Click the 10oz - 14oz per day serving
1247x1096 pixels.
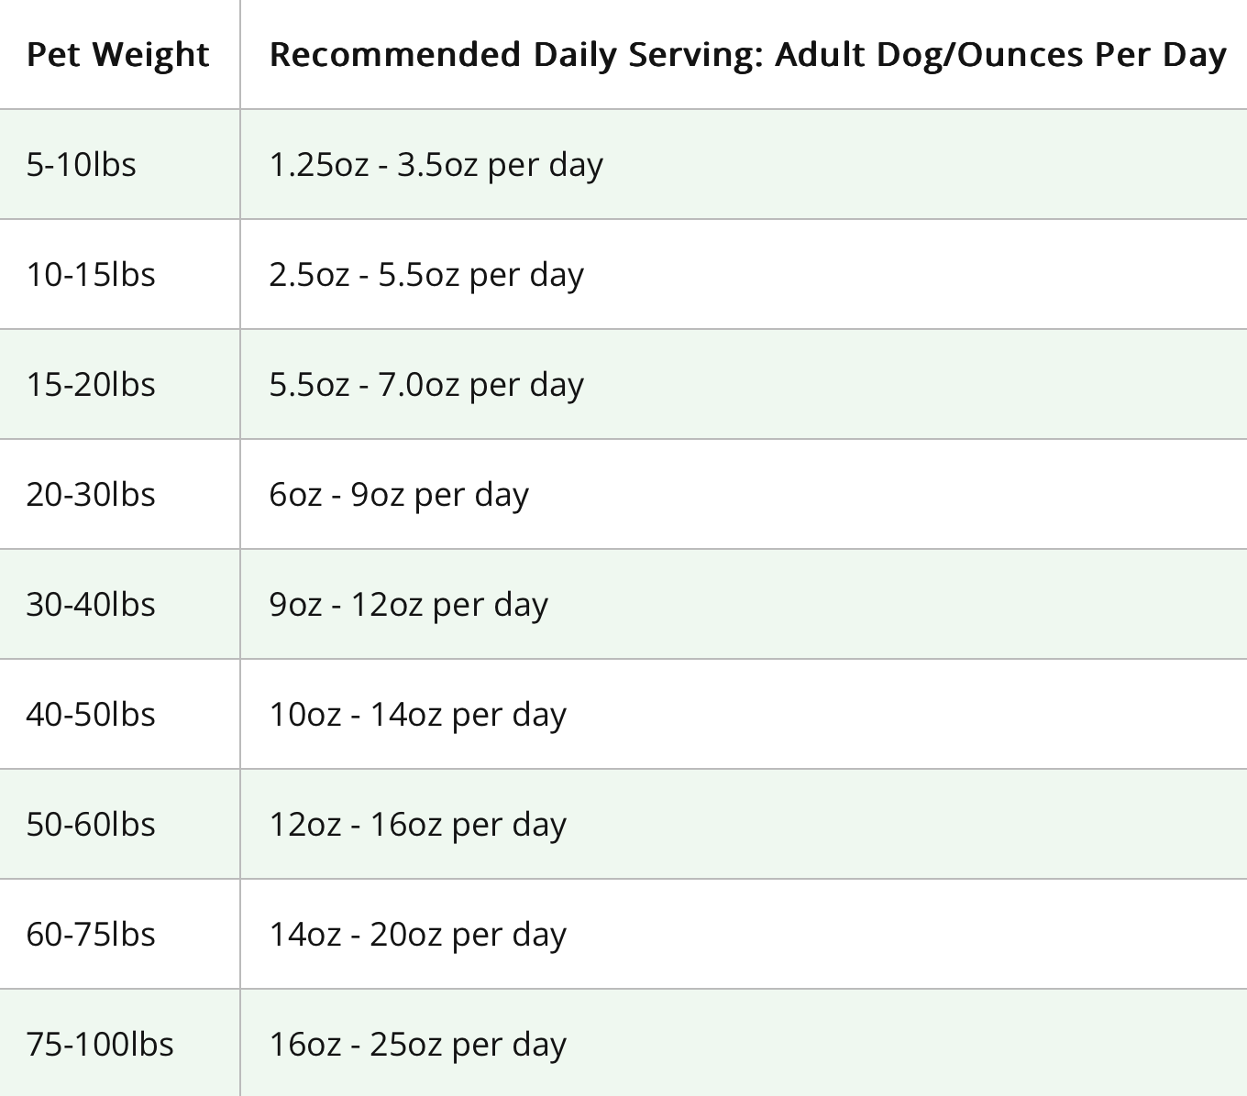click(x=418, y=715)
